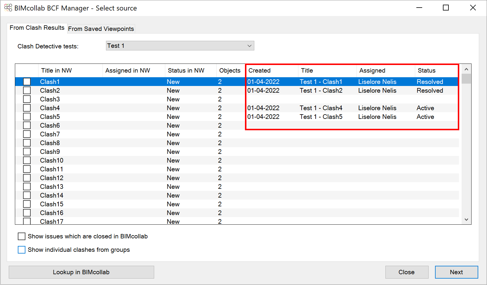The width and height of the screenshot is (487, 285).
Task: Check the Clash12 row box
Action: (x=27, y=178)
